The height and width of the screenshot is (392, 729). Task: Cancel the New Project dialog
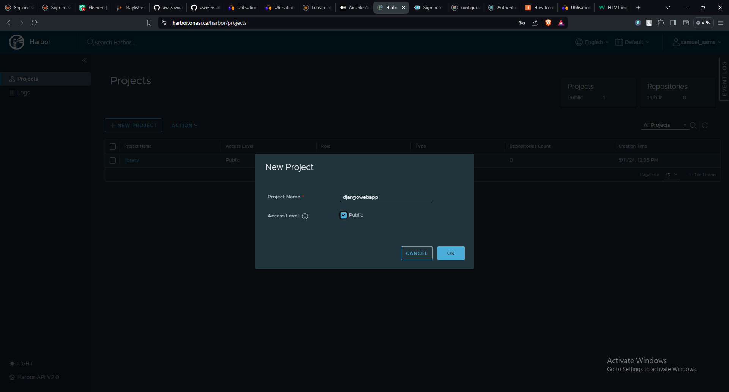pos(417,253)
